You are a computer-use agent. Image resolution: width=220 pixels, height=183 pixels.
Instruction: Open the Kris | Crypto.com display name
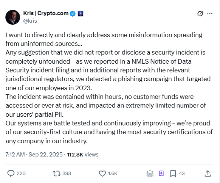46,13
